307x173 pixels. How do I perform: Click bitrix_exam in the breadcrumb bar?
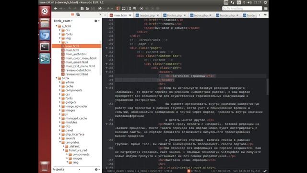point(116,171)
